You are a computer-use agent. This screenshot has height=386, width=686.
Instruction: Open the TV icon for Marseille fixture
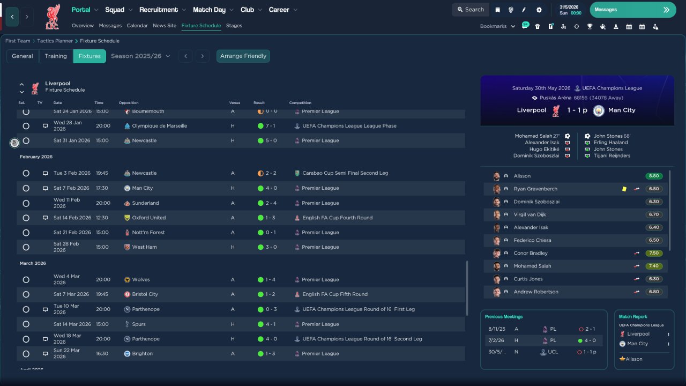46,126
